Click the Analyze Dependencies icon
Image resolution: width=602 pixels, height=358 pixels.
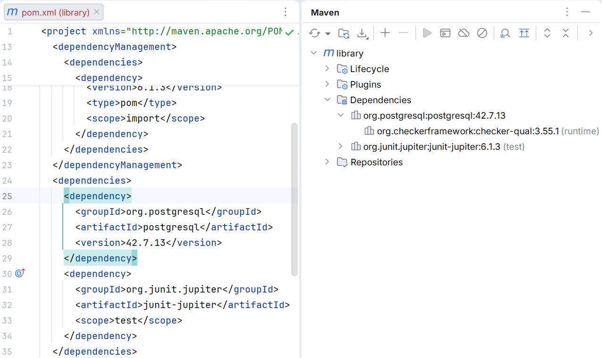click(x=505, y=33)
